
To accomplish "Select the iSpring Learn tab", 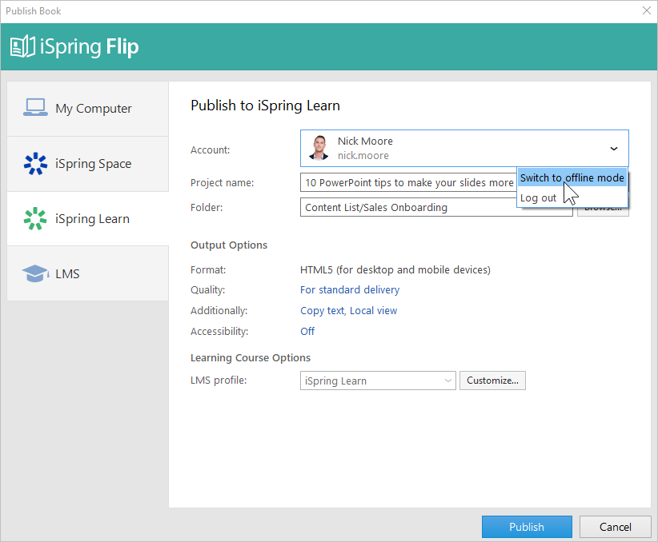I will click(88, 218).
